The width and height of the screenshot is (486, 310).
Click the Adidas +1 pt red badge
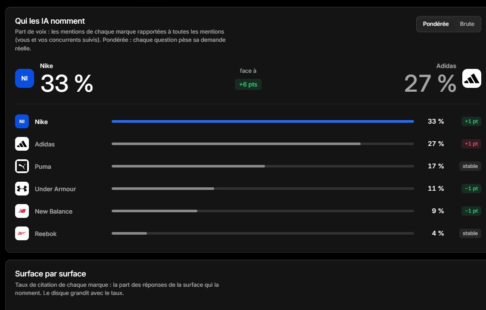pyautogui.click(x=471, y=144)
